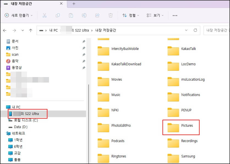Unpin 동영상 using its pin icon
230x164 pixels.
coord(84,68)
